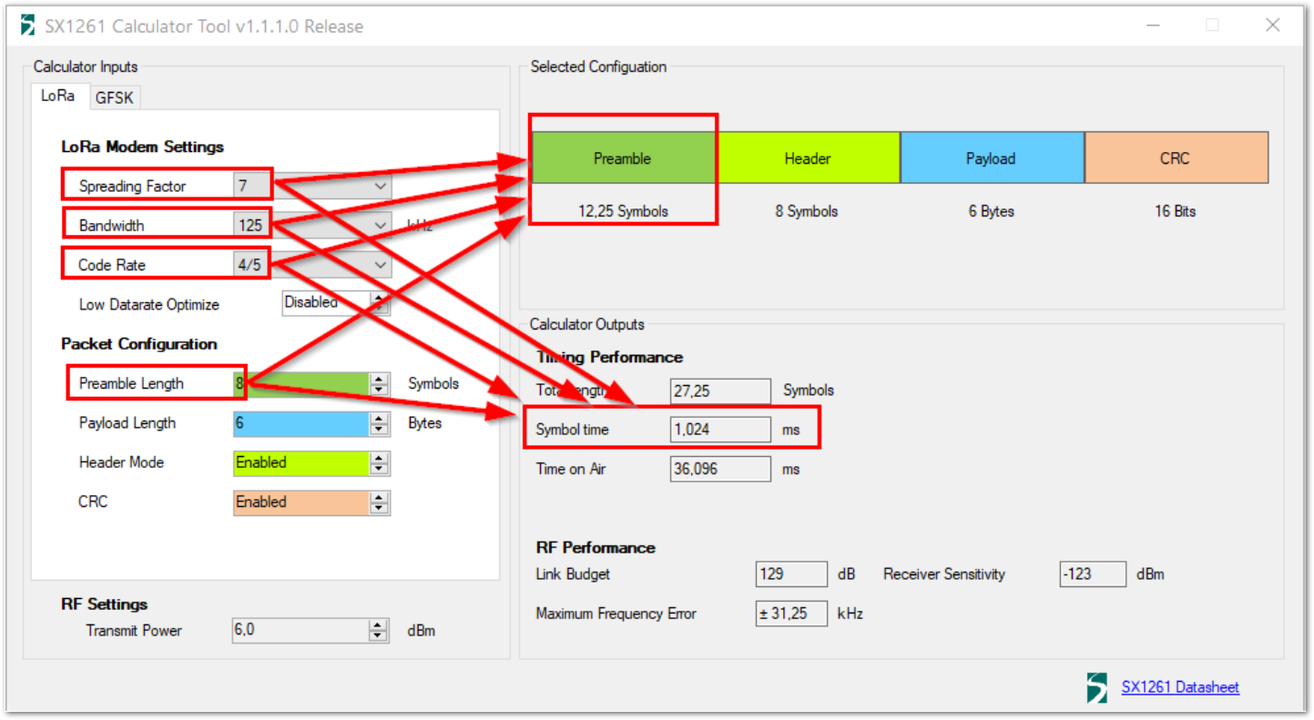This screenshot has height=720, width=1314.
Task: Click the Time on Air value 36,096
Action: click(720, 469)
